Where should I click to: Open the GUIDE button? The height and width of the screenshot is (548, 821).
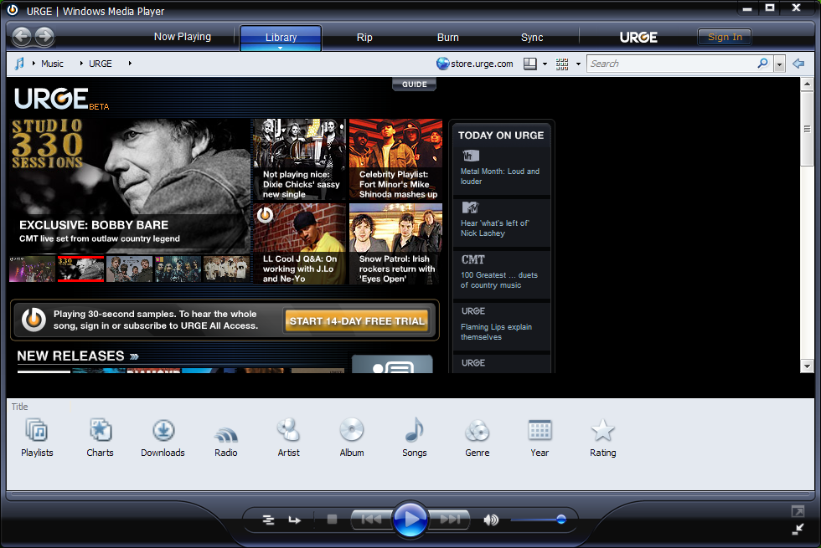(414, 85)
